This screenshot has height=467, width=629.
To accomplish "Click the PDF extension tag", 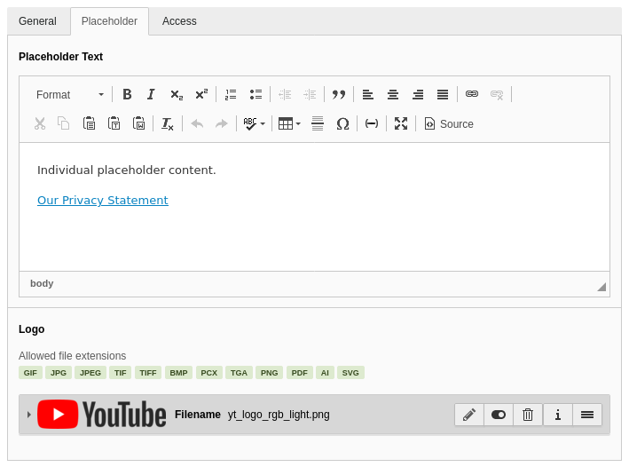I will (300, 373).
